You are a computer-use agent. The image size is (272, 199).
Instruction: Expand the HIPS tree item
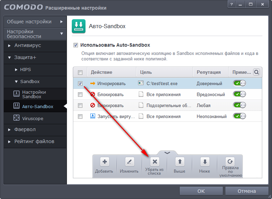point(16,70)
